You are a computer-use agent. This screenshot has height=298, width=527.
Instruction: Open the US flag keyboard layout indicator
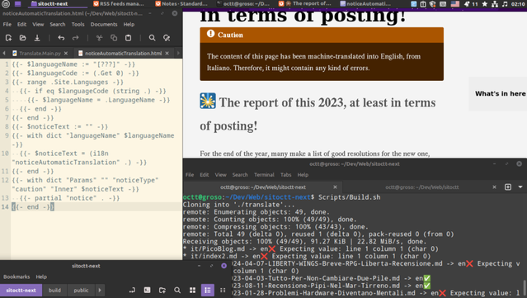(x=454, y=3)
